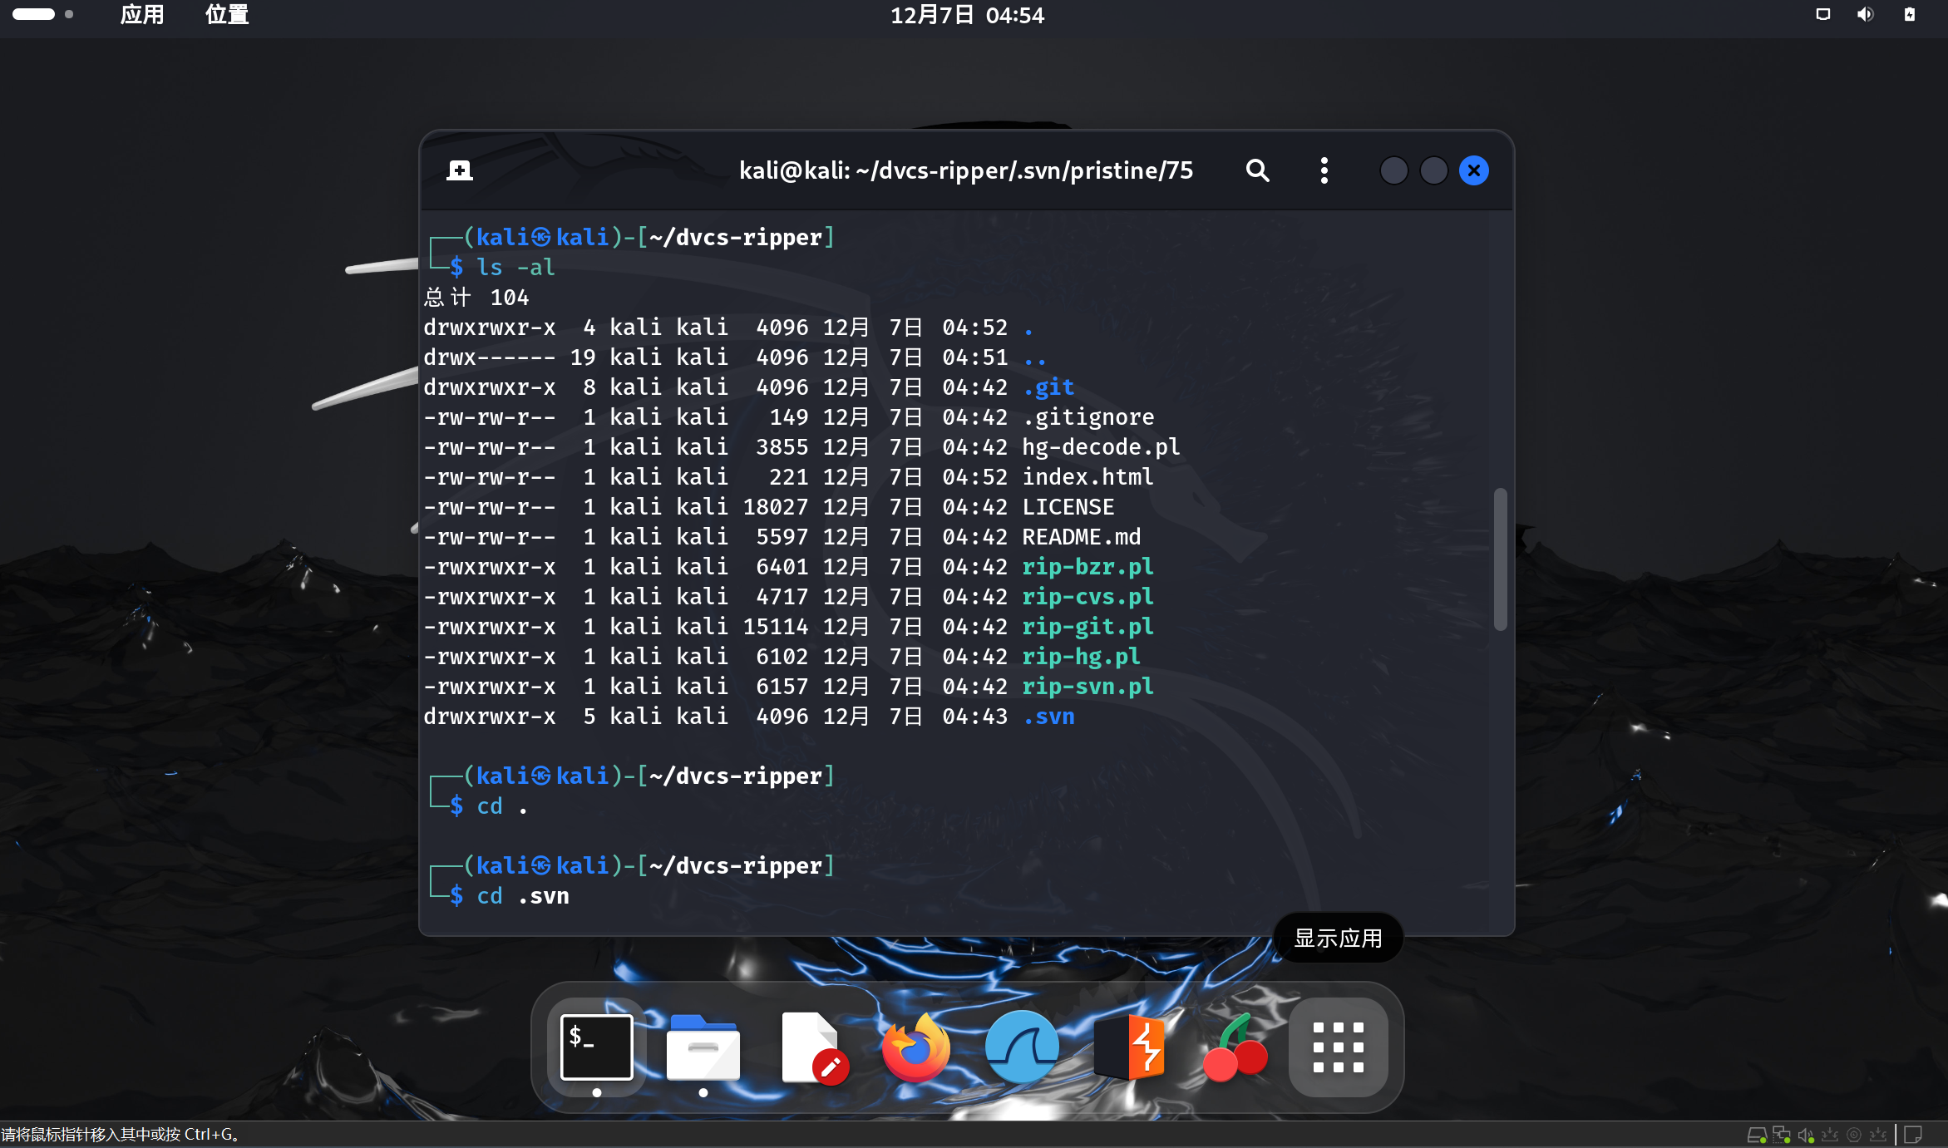1948x1148 pixels.
Task: Open the 应用 menu
Action: 142,14
